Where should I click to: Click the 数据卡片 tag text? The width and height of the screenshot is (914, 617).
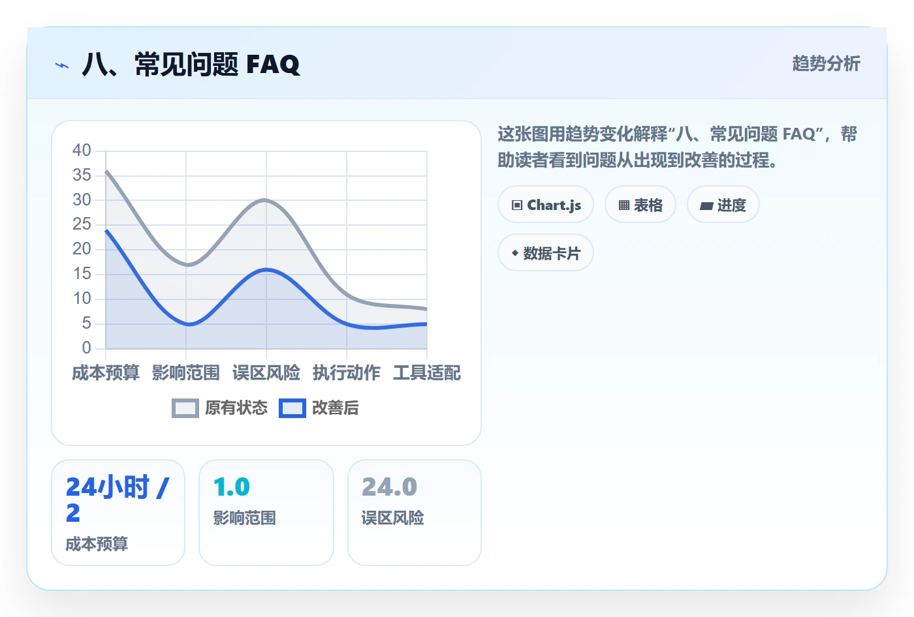pyautogui.click(x=552, y=253)
